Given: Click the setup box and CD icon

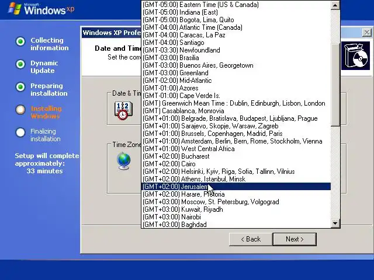Looking at the screenshot, I should (x=355, y=56).
